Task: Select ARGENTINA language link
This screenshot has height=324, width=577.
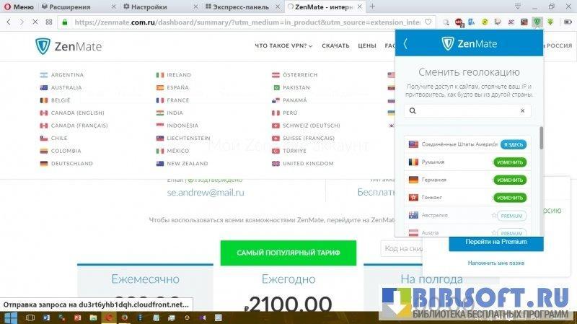Action: 62,75
